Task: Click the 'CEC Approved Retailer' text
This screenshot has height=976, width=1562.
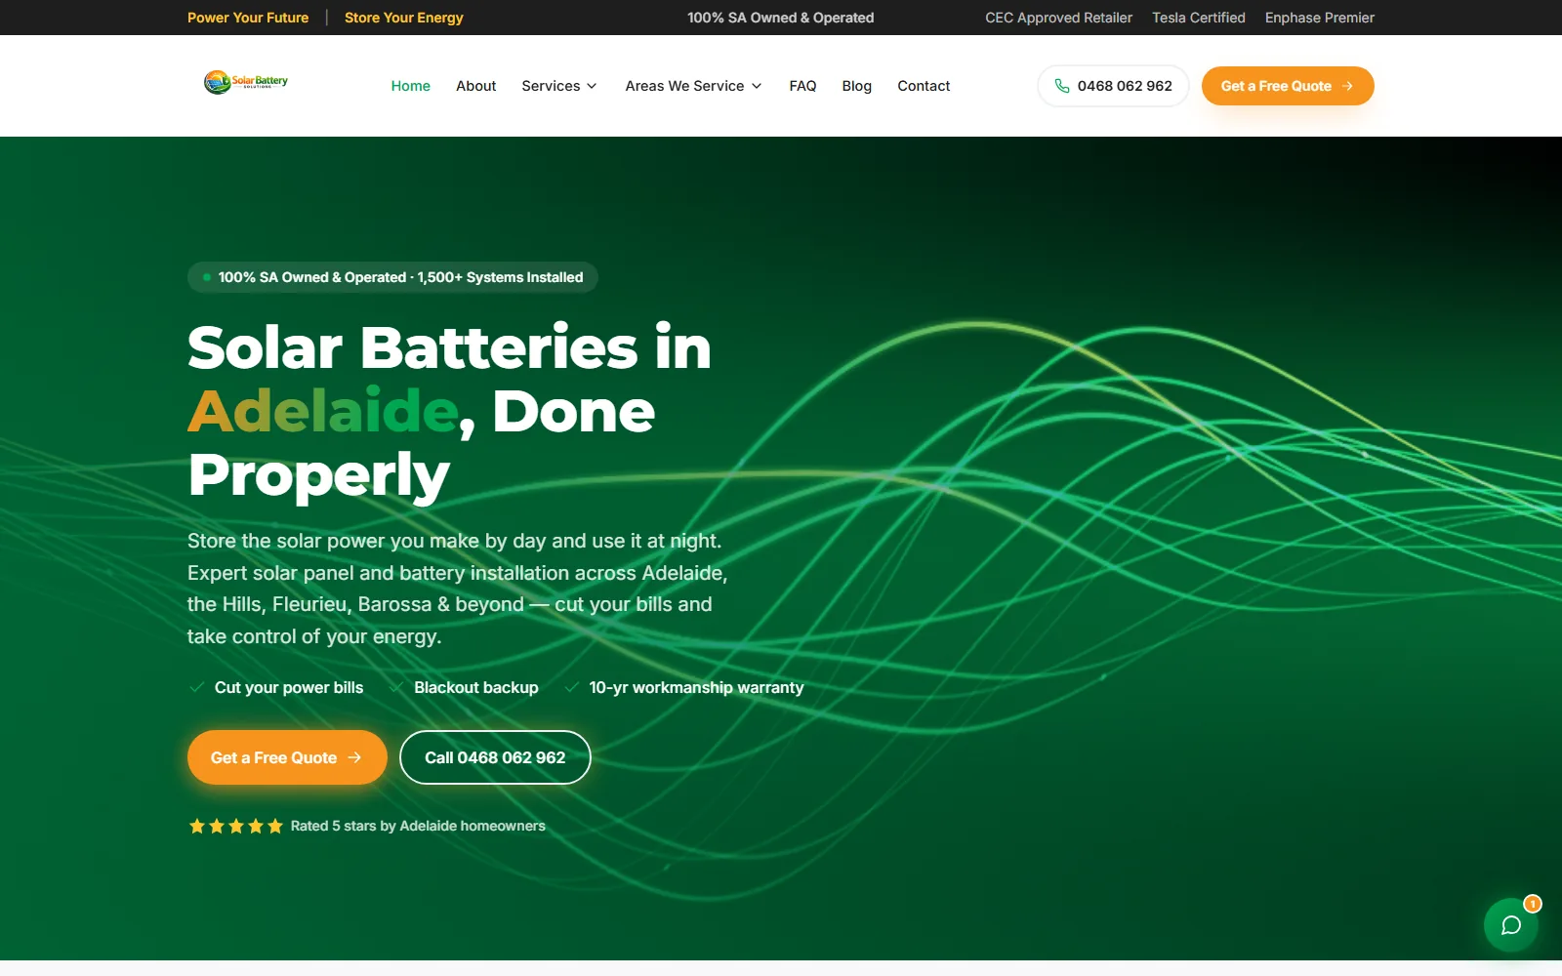Action: 1058,18
